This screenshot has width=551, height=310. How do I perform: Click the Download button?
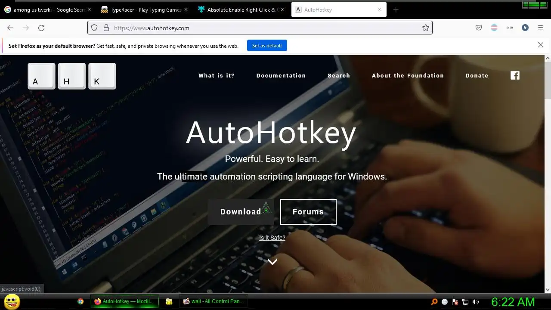coord(241,212)
